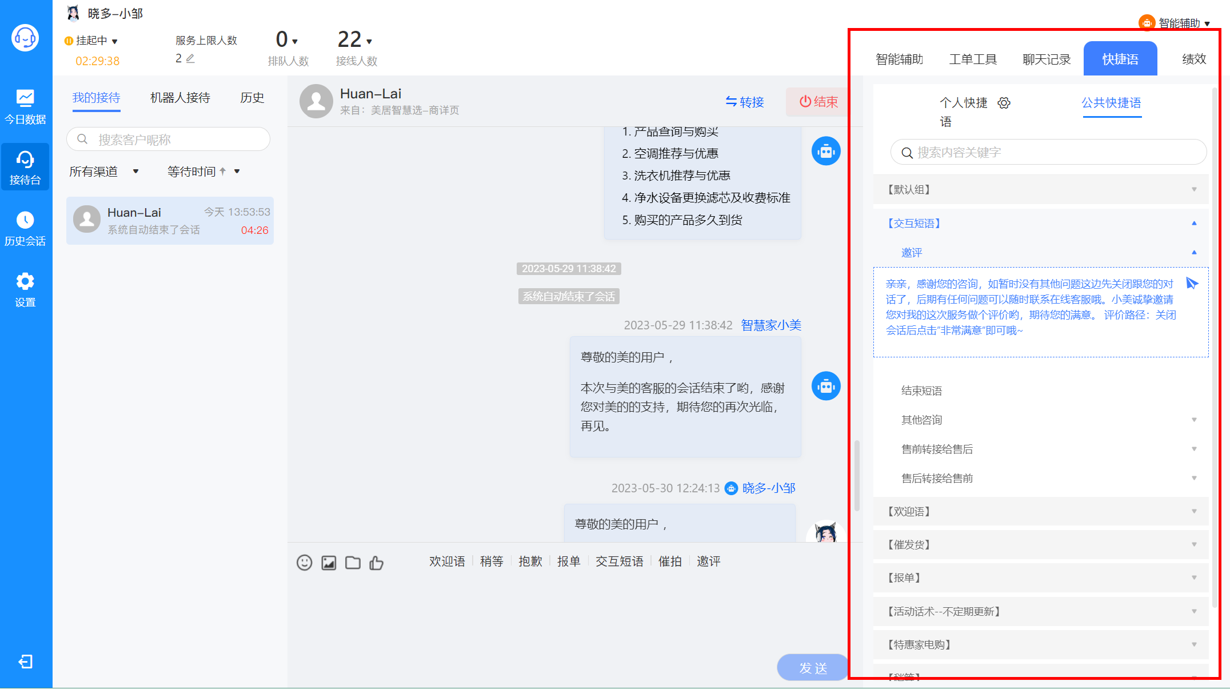Image resolution: width=1230 pixels, height=693 pixels.
Task: Click the 结束 end session button
Action: pyautogui.click(x=818, y=102)
